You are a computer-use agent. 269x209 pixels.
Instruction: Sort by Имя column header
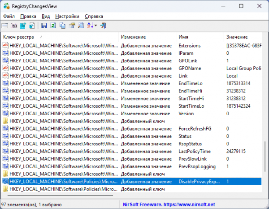point(200,37)
